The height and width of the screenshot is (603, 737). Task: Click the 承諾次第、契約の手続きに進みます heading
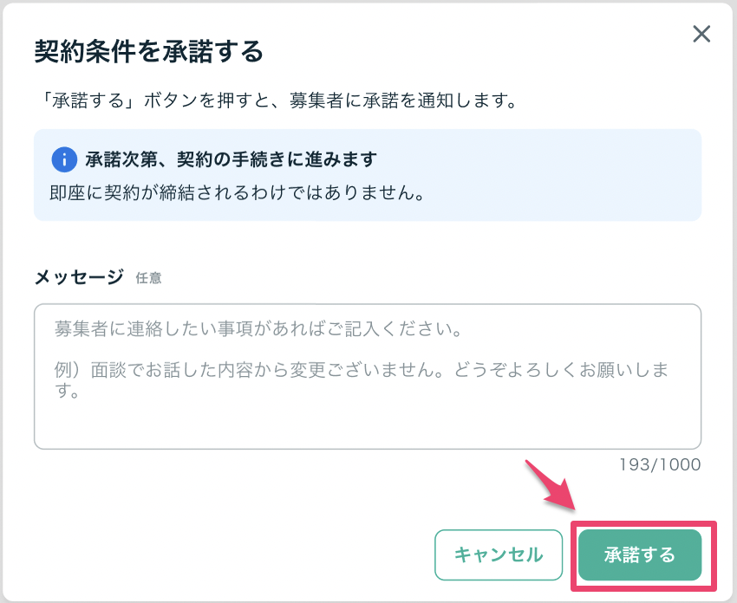[x=232, y=159]
